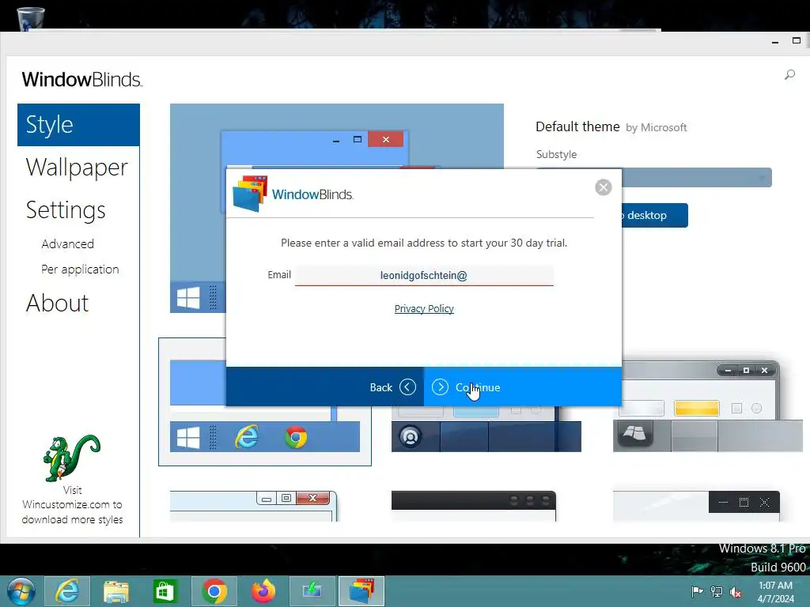
Task: Open the Wallpaper section
Action: pyautogui.click(x=77, y=168)
